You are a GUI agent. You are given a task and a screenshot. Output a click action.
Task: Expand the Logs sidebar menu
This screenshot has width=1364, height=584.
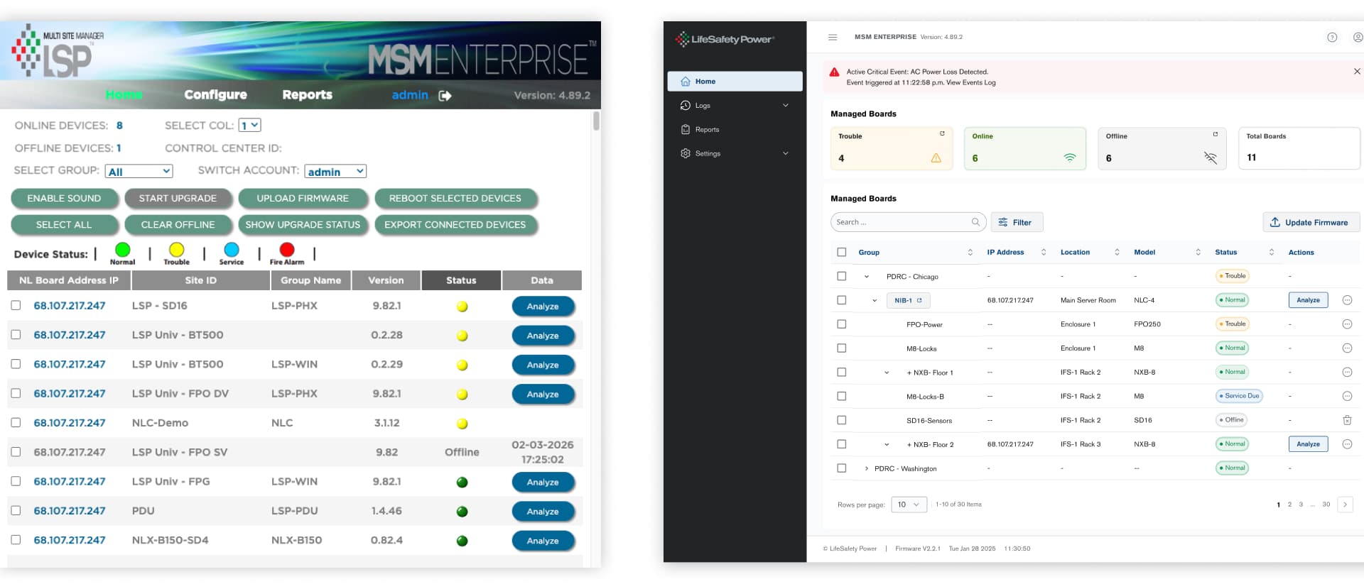[735, 106]
